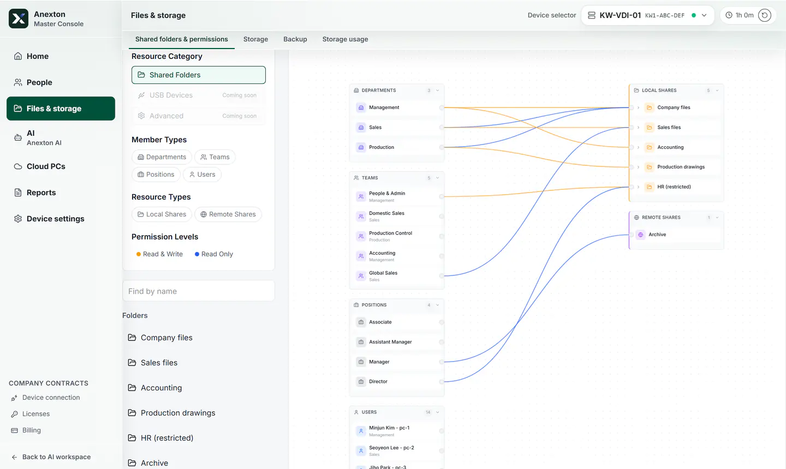Click the Sales files folder icon in Folders list

[x=132, y=363]
